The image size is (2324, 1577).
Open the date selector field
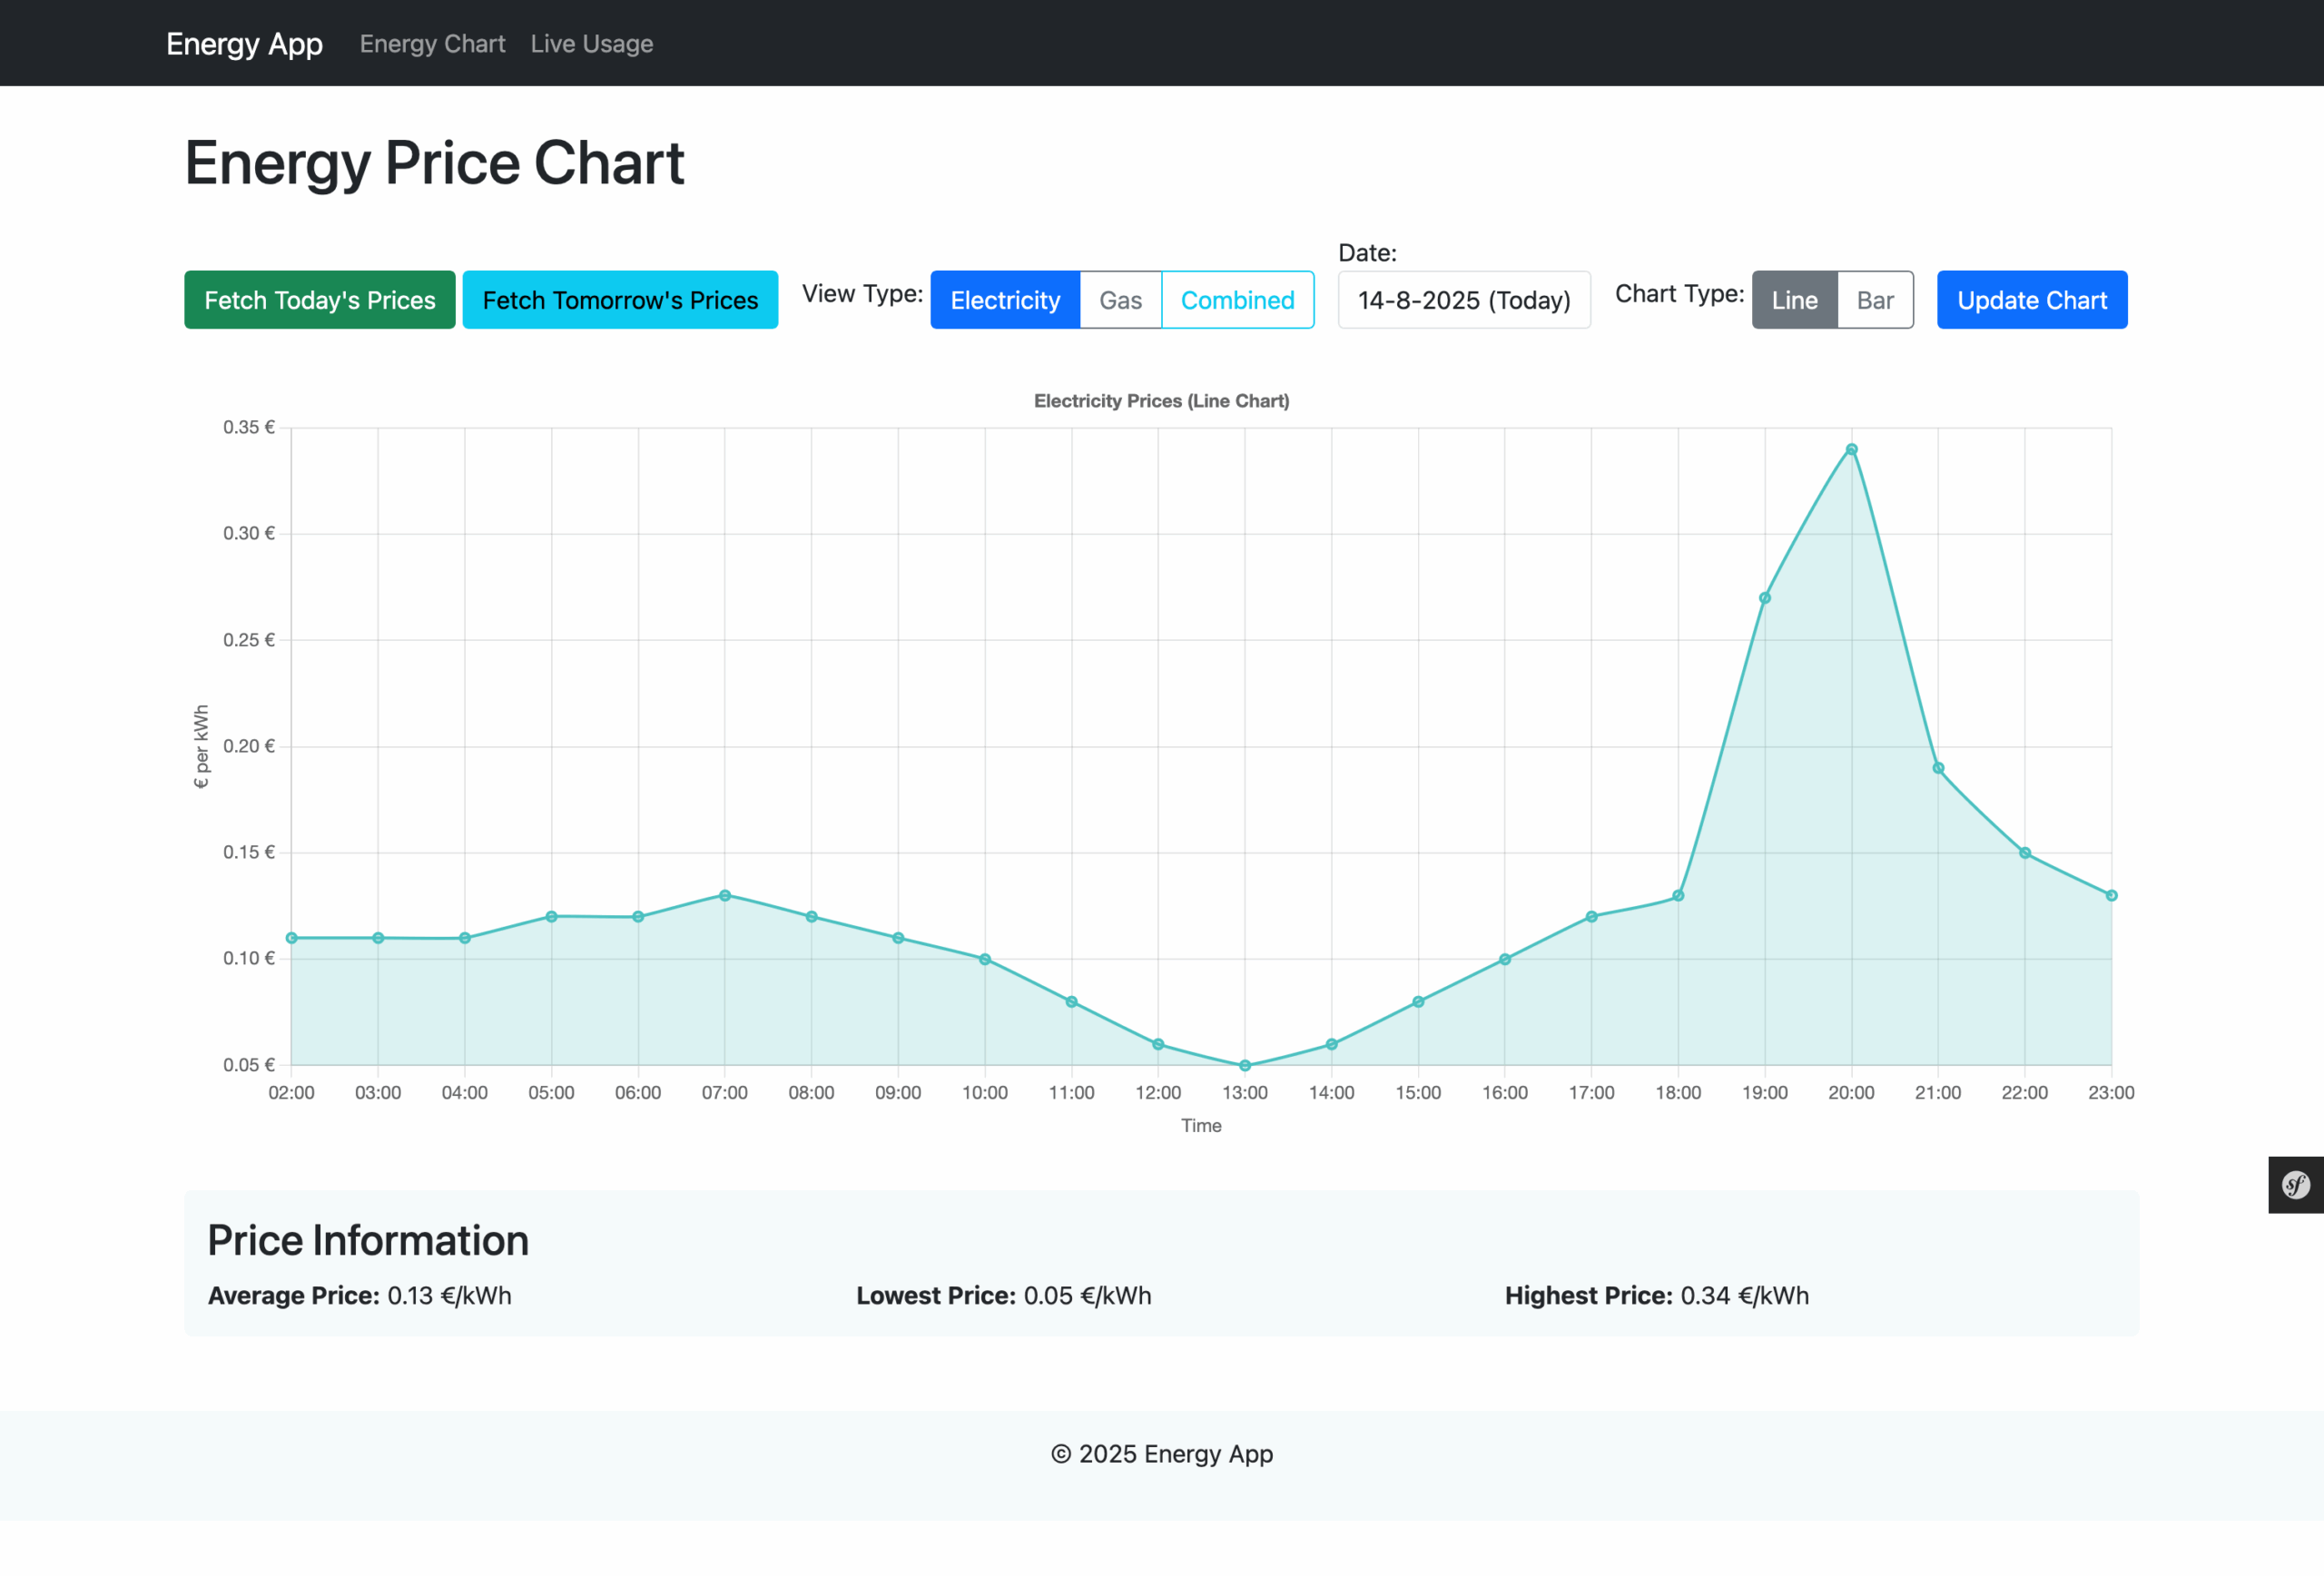tap(1463, 300)
